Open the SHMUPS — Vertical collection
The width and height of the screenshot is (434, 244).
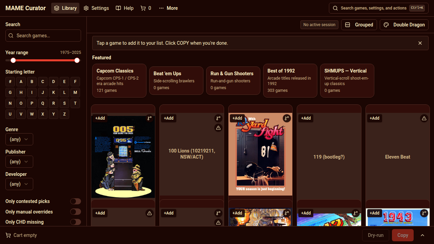347,81
